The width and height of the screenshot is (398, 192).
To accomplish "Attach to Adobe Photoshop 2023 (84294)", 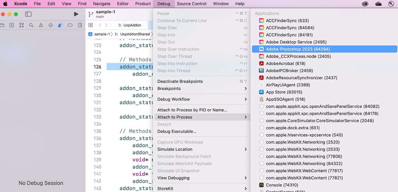I will click(324, 49).
